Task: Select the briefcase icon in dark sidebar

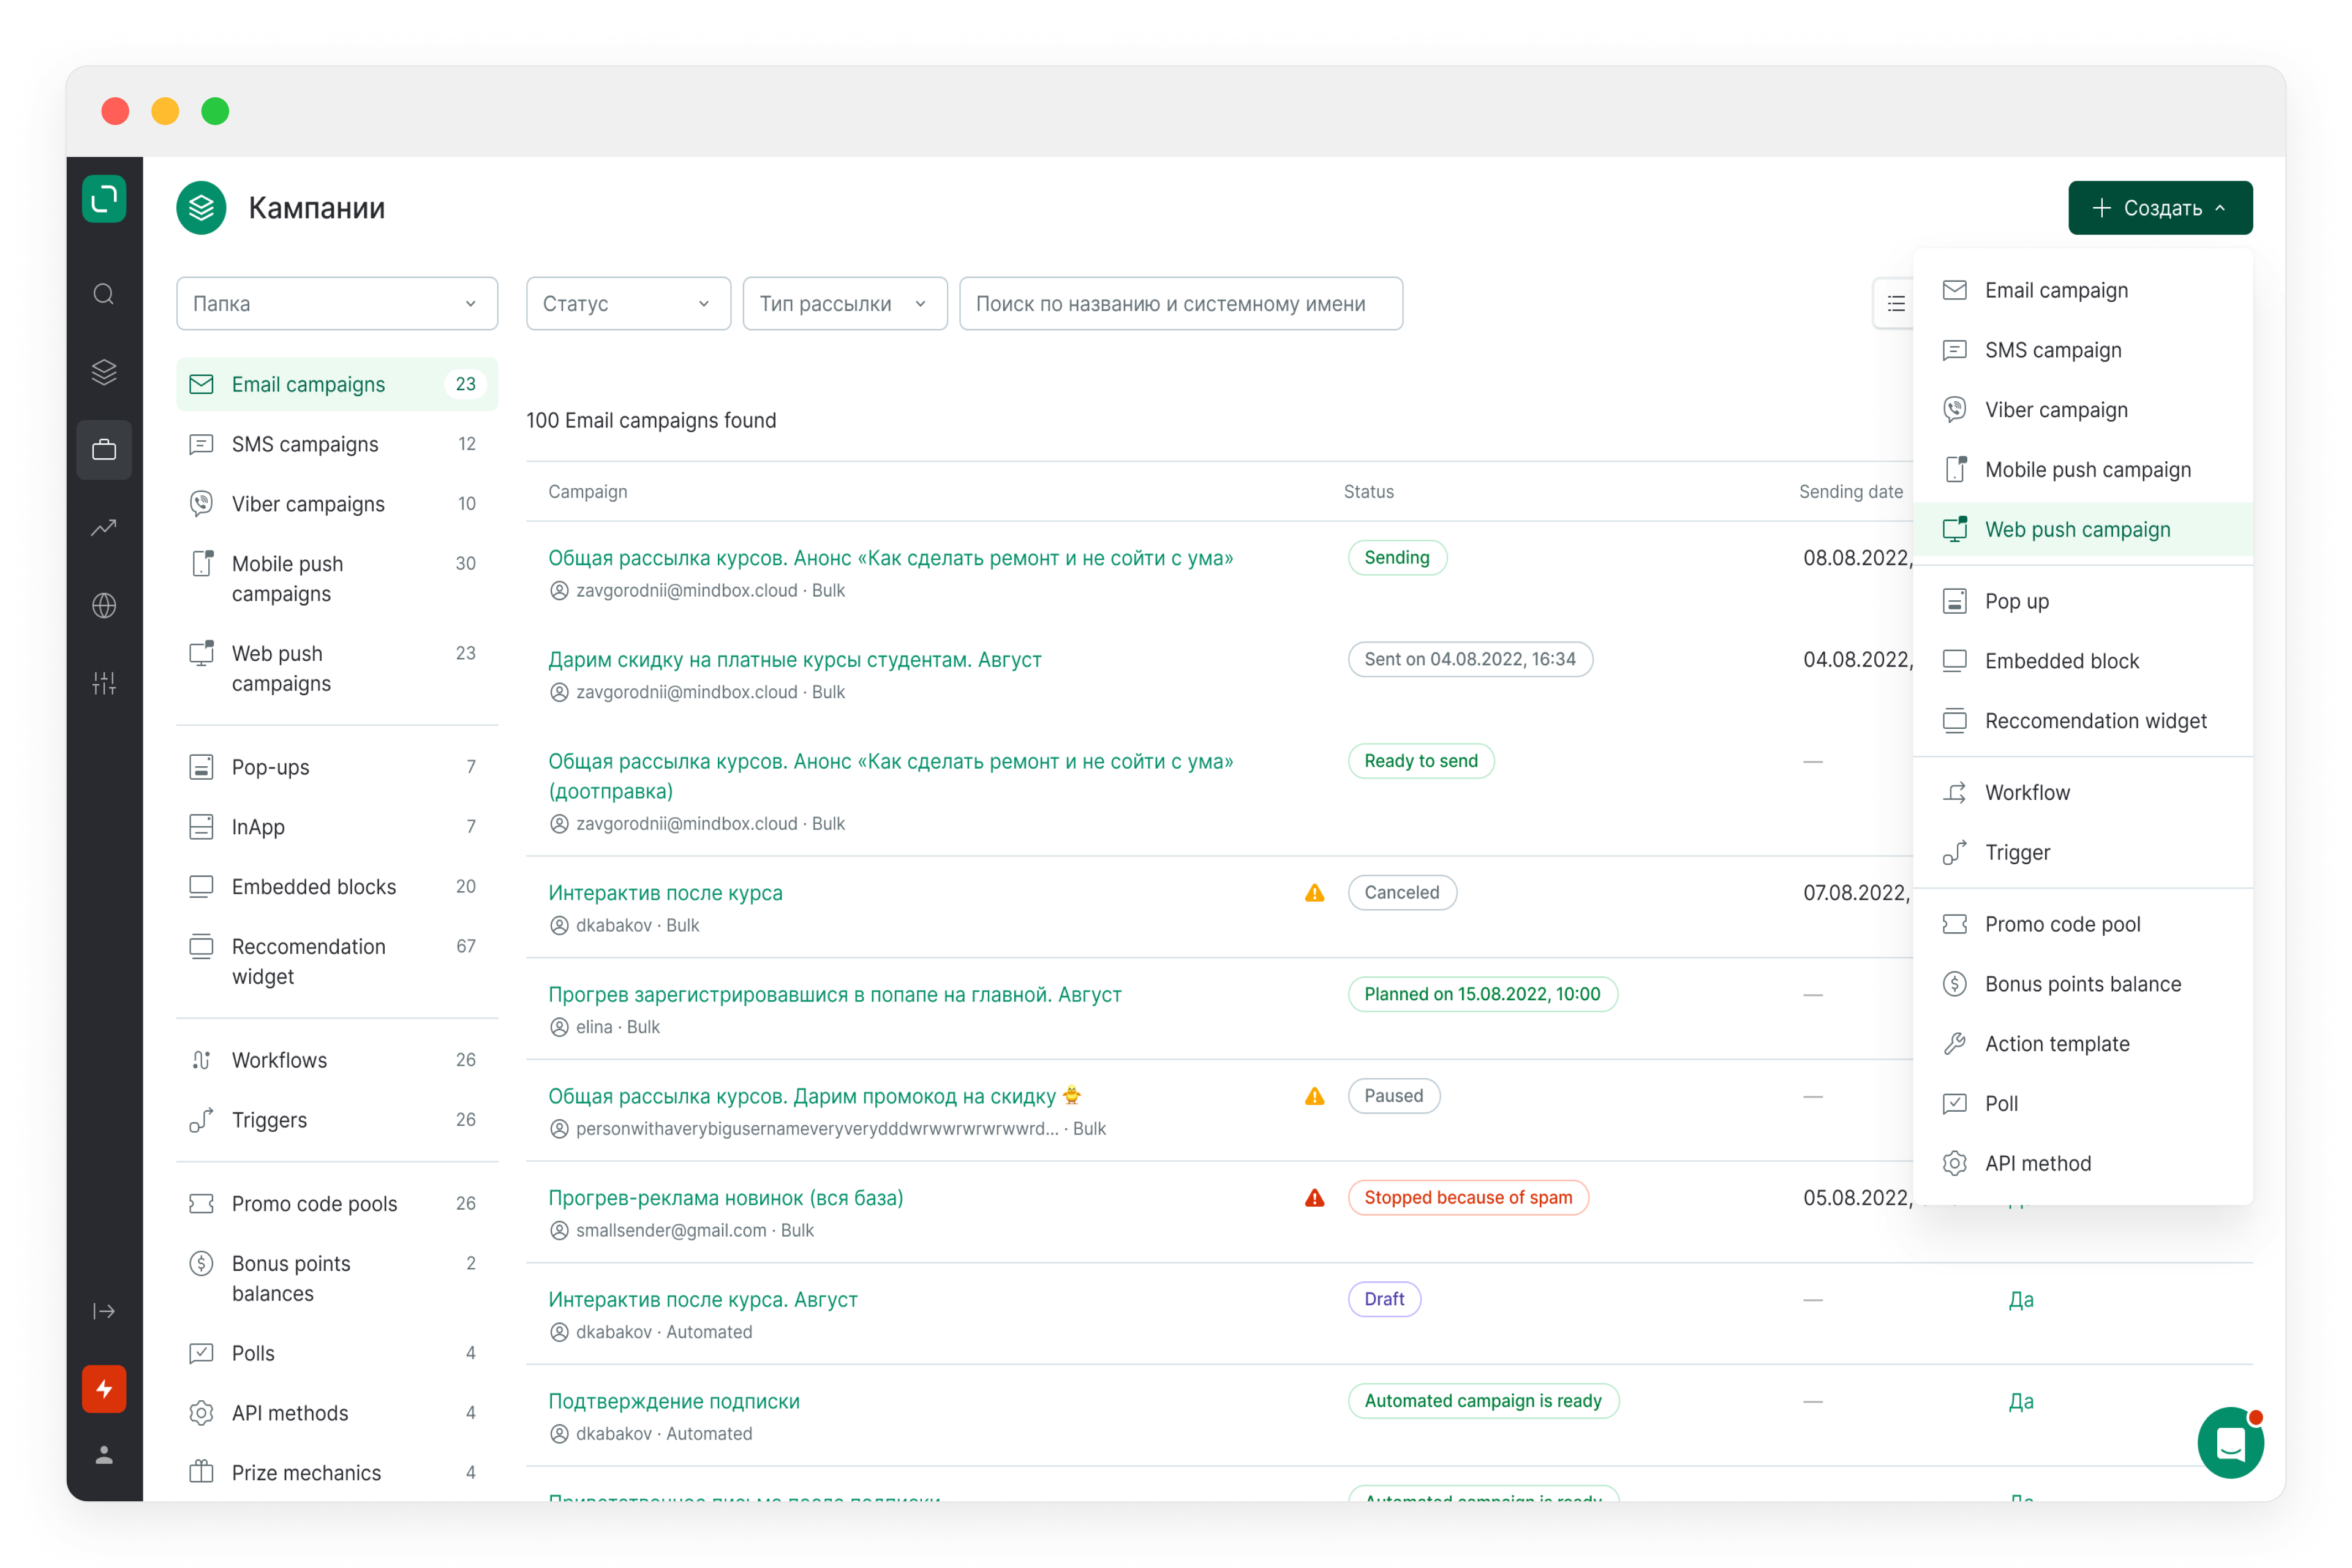Action: click(104, 450)
